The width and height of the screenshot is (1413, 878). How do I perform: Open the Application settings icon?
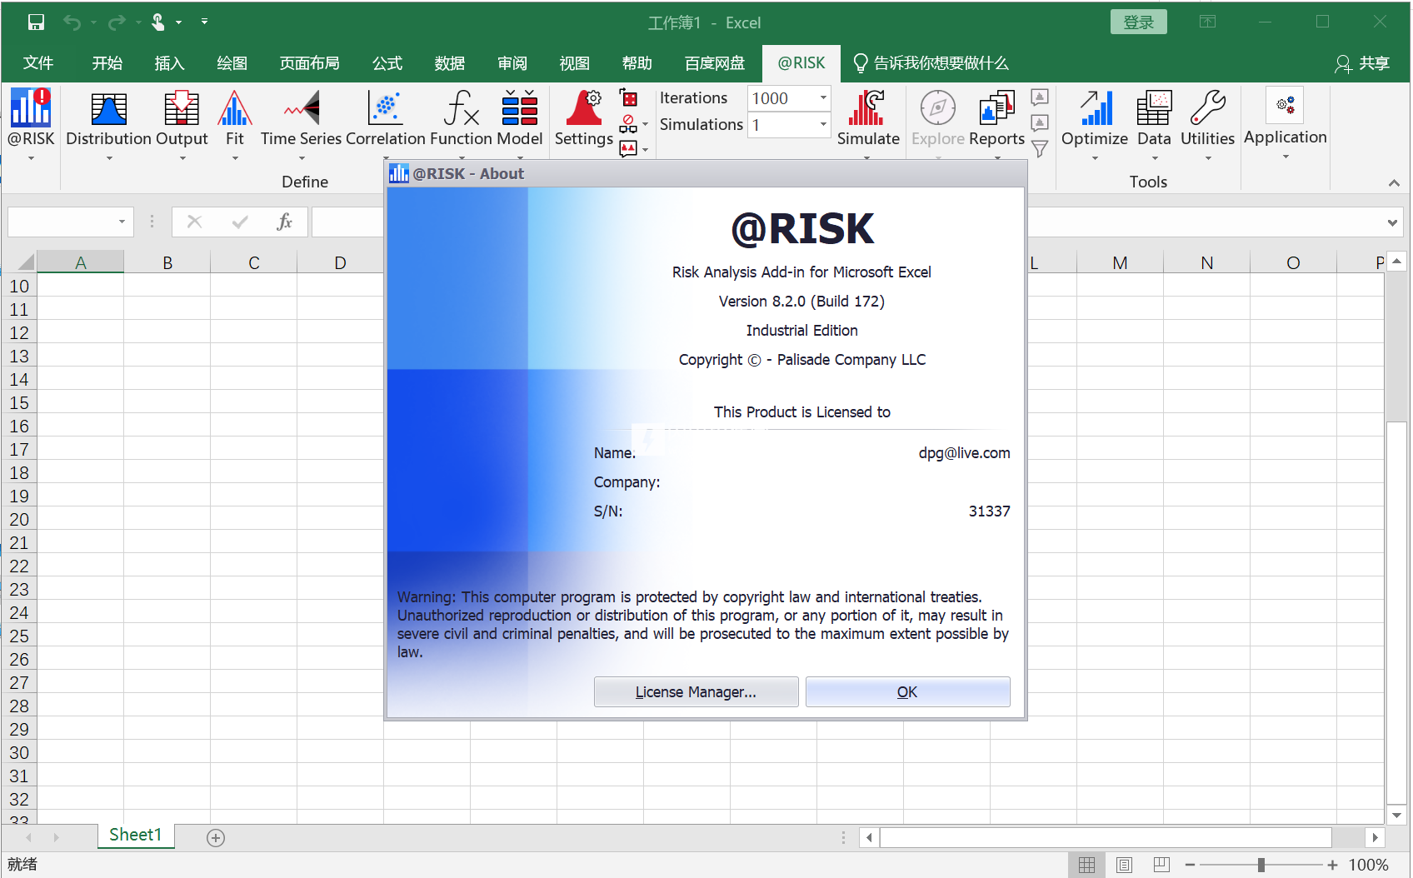tap(1285, 106)
